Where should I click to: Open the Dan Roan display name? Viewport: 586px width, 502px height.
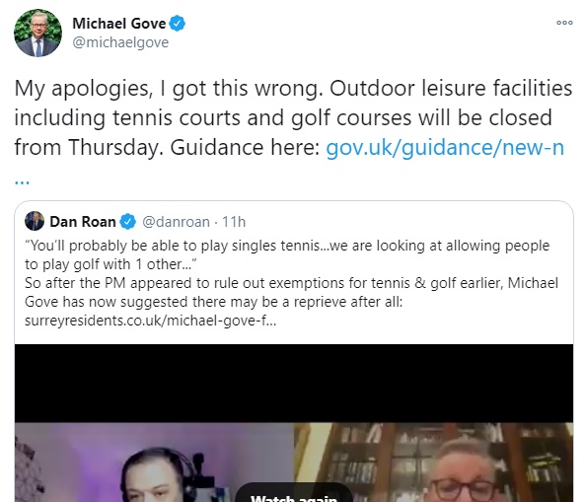pyautogui.click(x=83, y=222)
